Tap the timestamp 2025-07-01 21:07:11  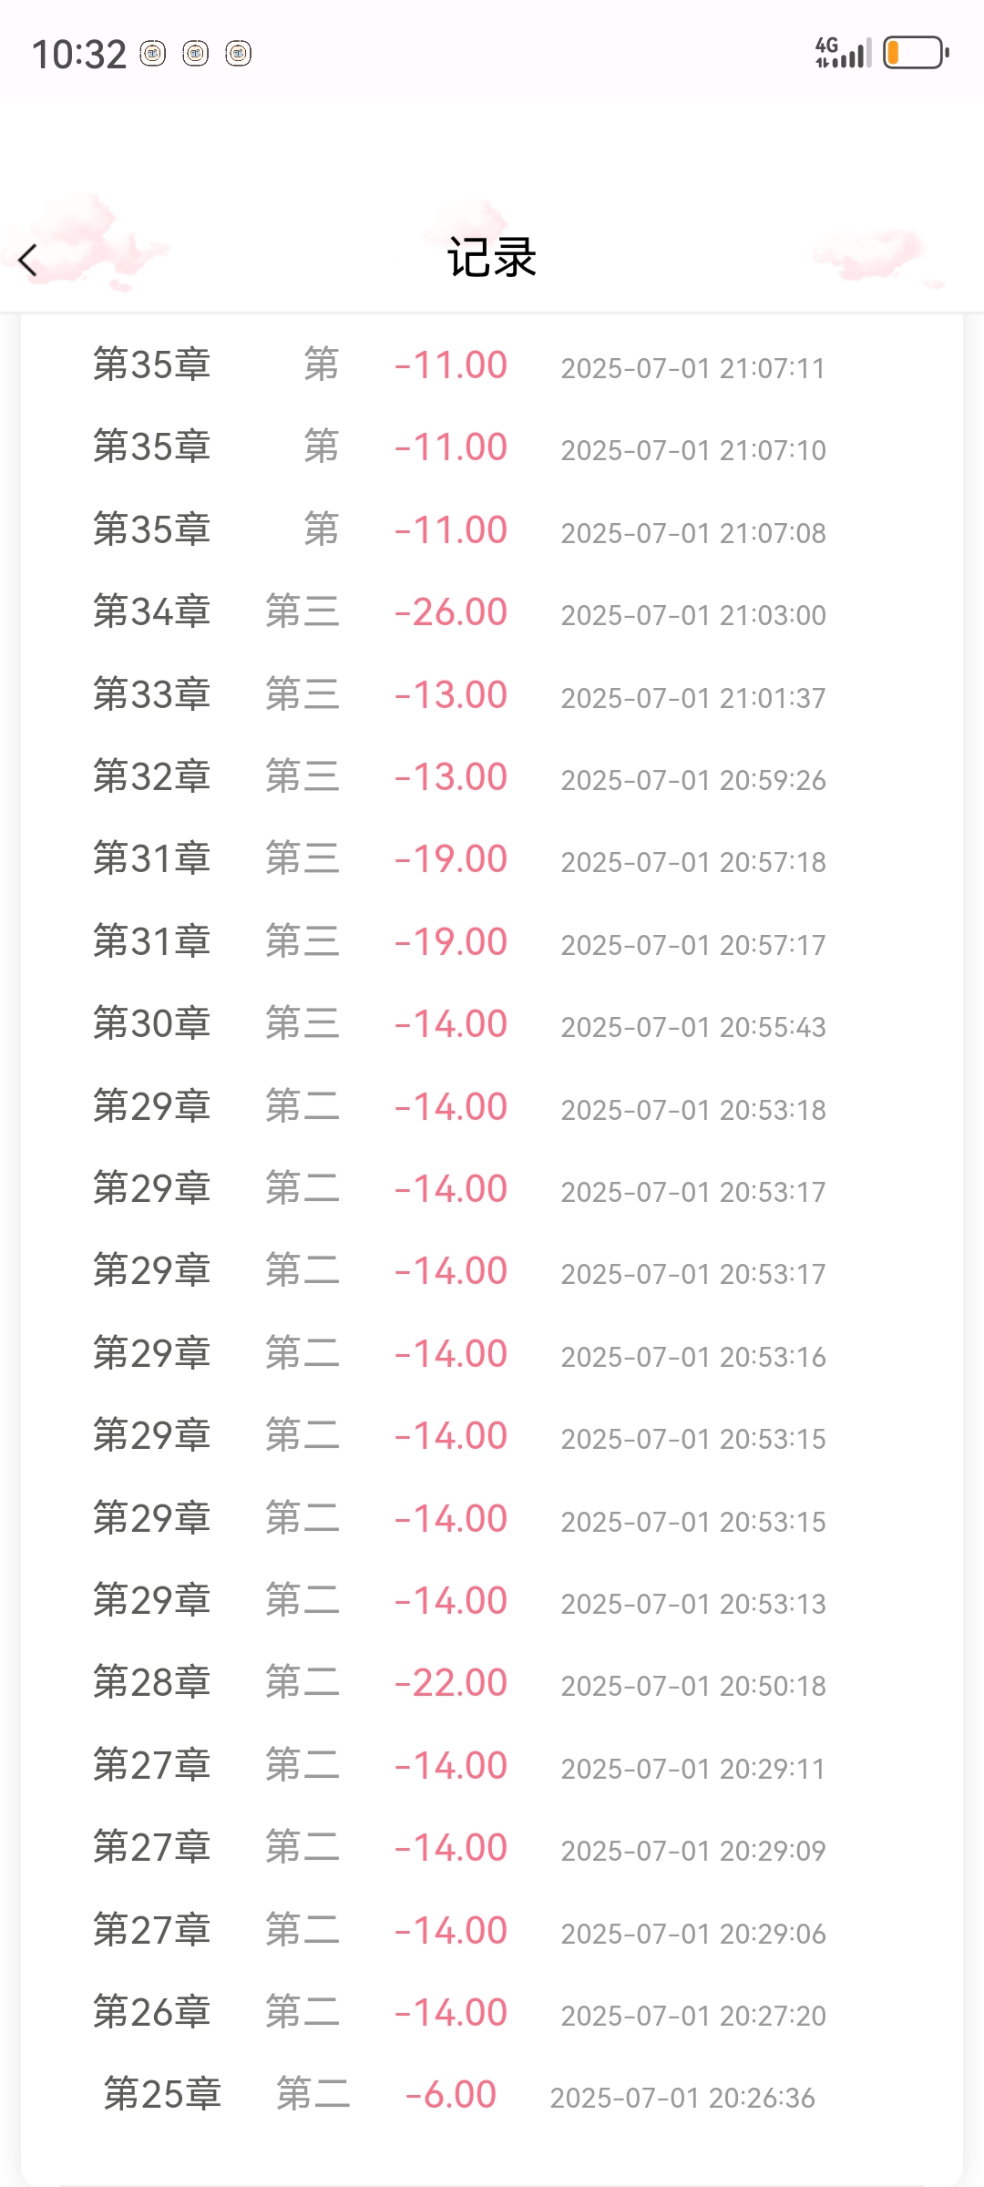tap(692, 368)
